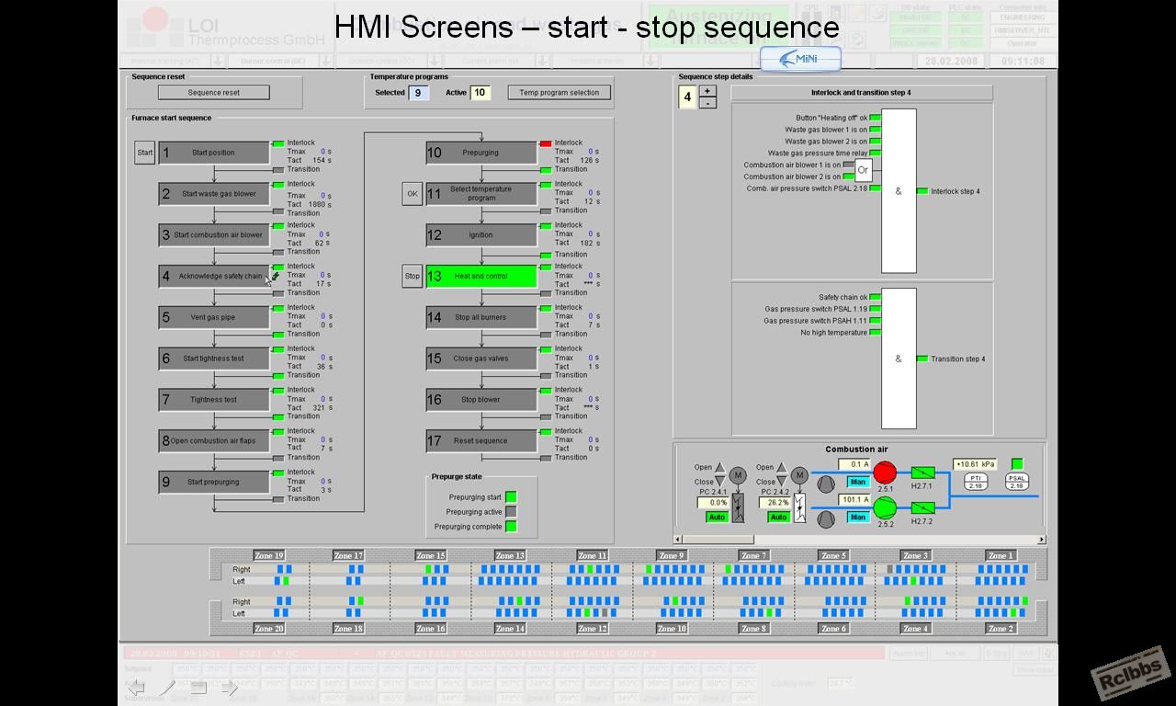Click the silencer symbol before blower 2.5.2
The height and width of the screenshot is (706, 1176).
click(x=825, y=518)
